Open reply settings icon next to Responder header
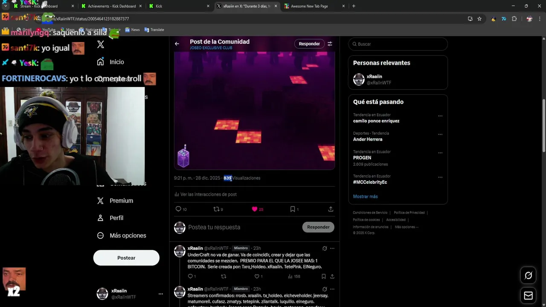The image size is (546, 307). pyautogui.click(x=330, y=44)
